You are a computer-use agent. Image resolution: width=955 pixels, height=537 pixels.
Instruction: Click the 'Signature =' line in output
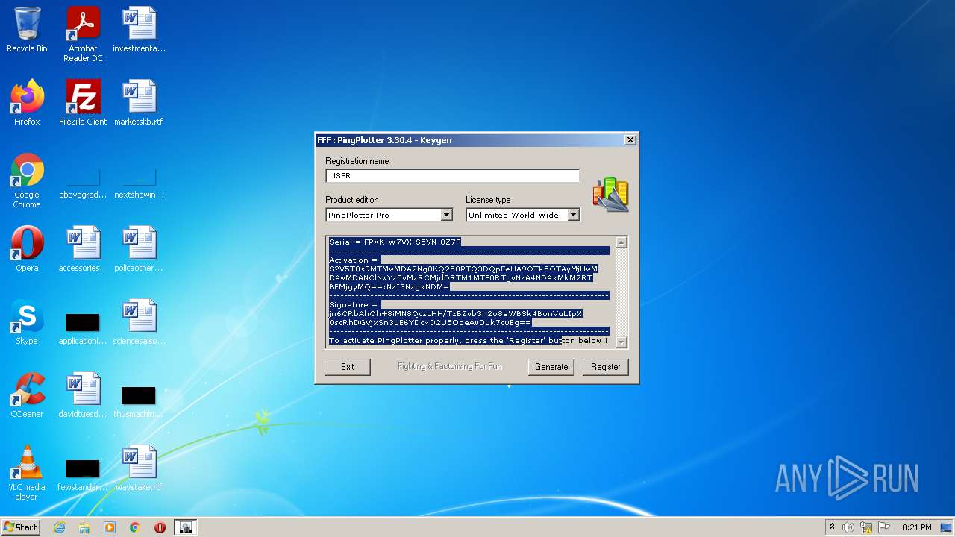(354, 305)
